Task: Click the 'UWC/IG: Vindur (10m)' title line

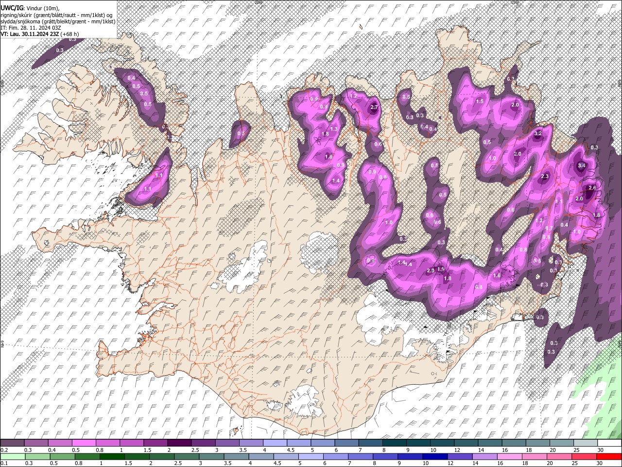Action: click(x=30, y=8)
